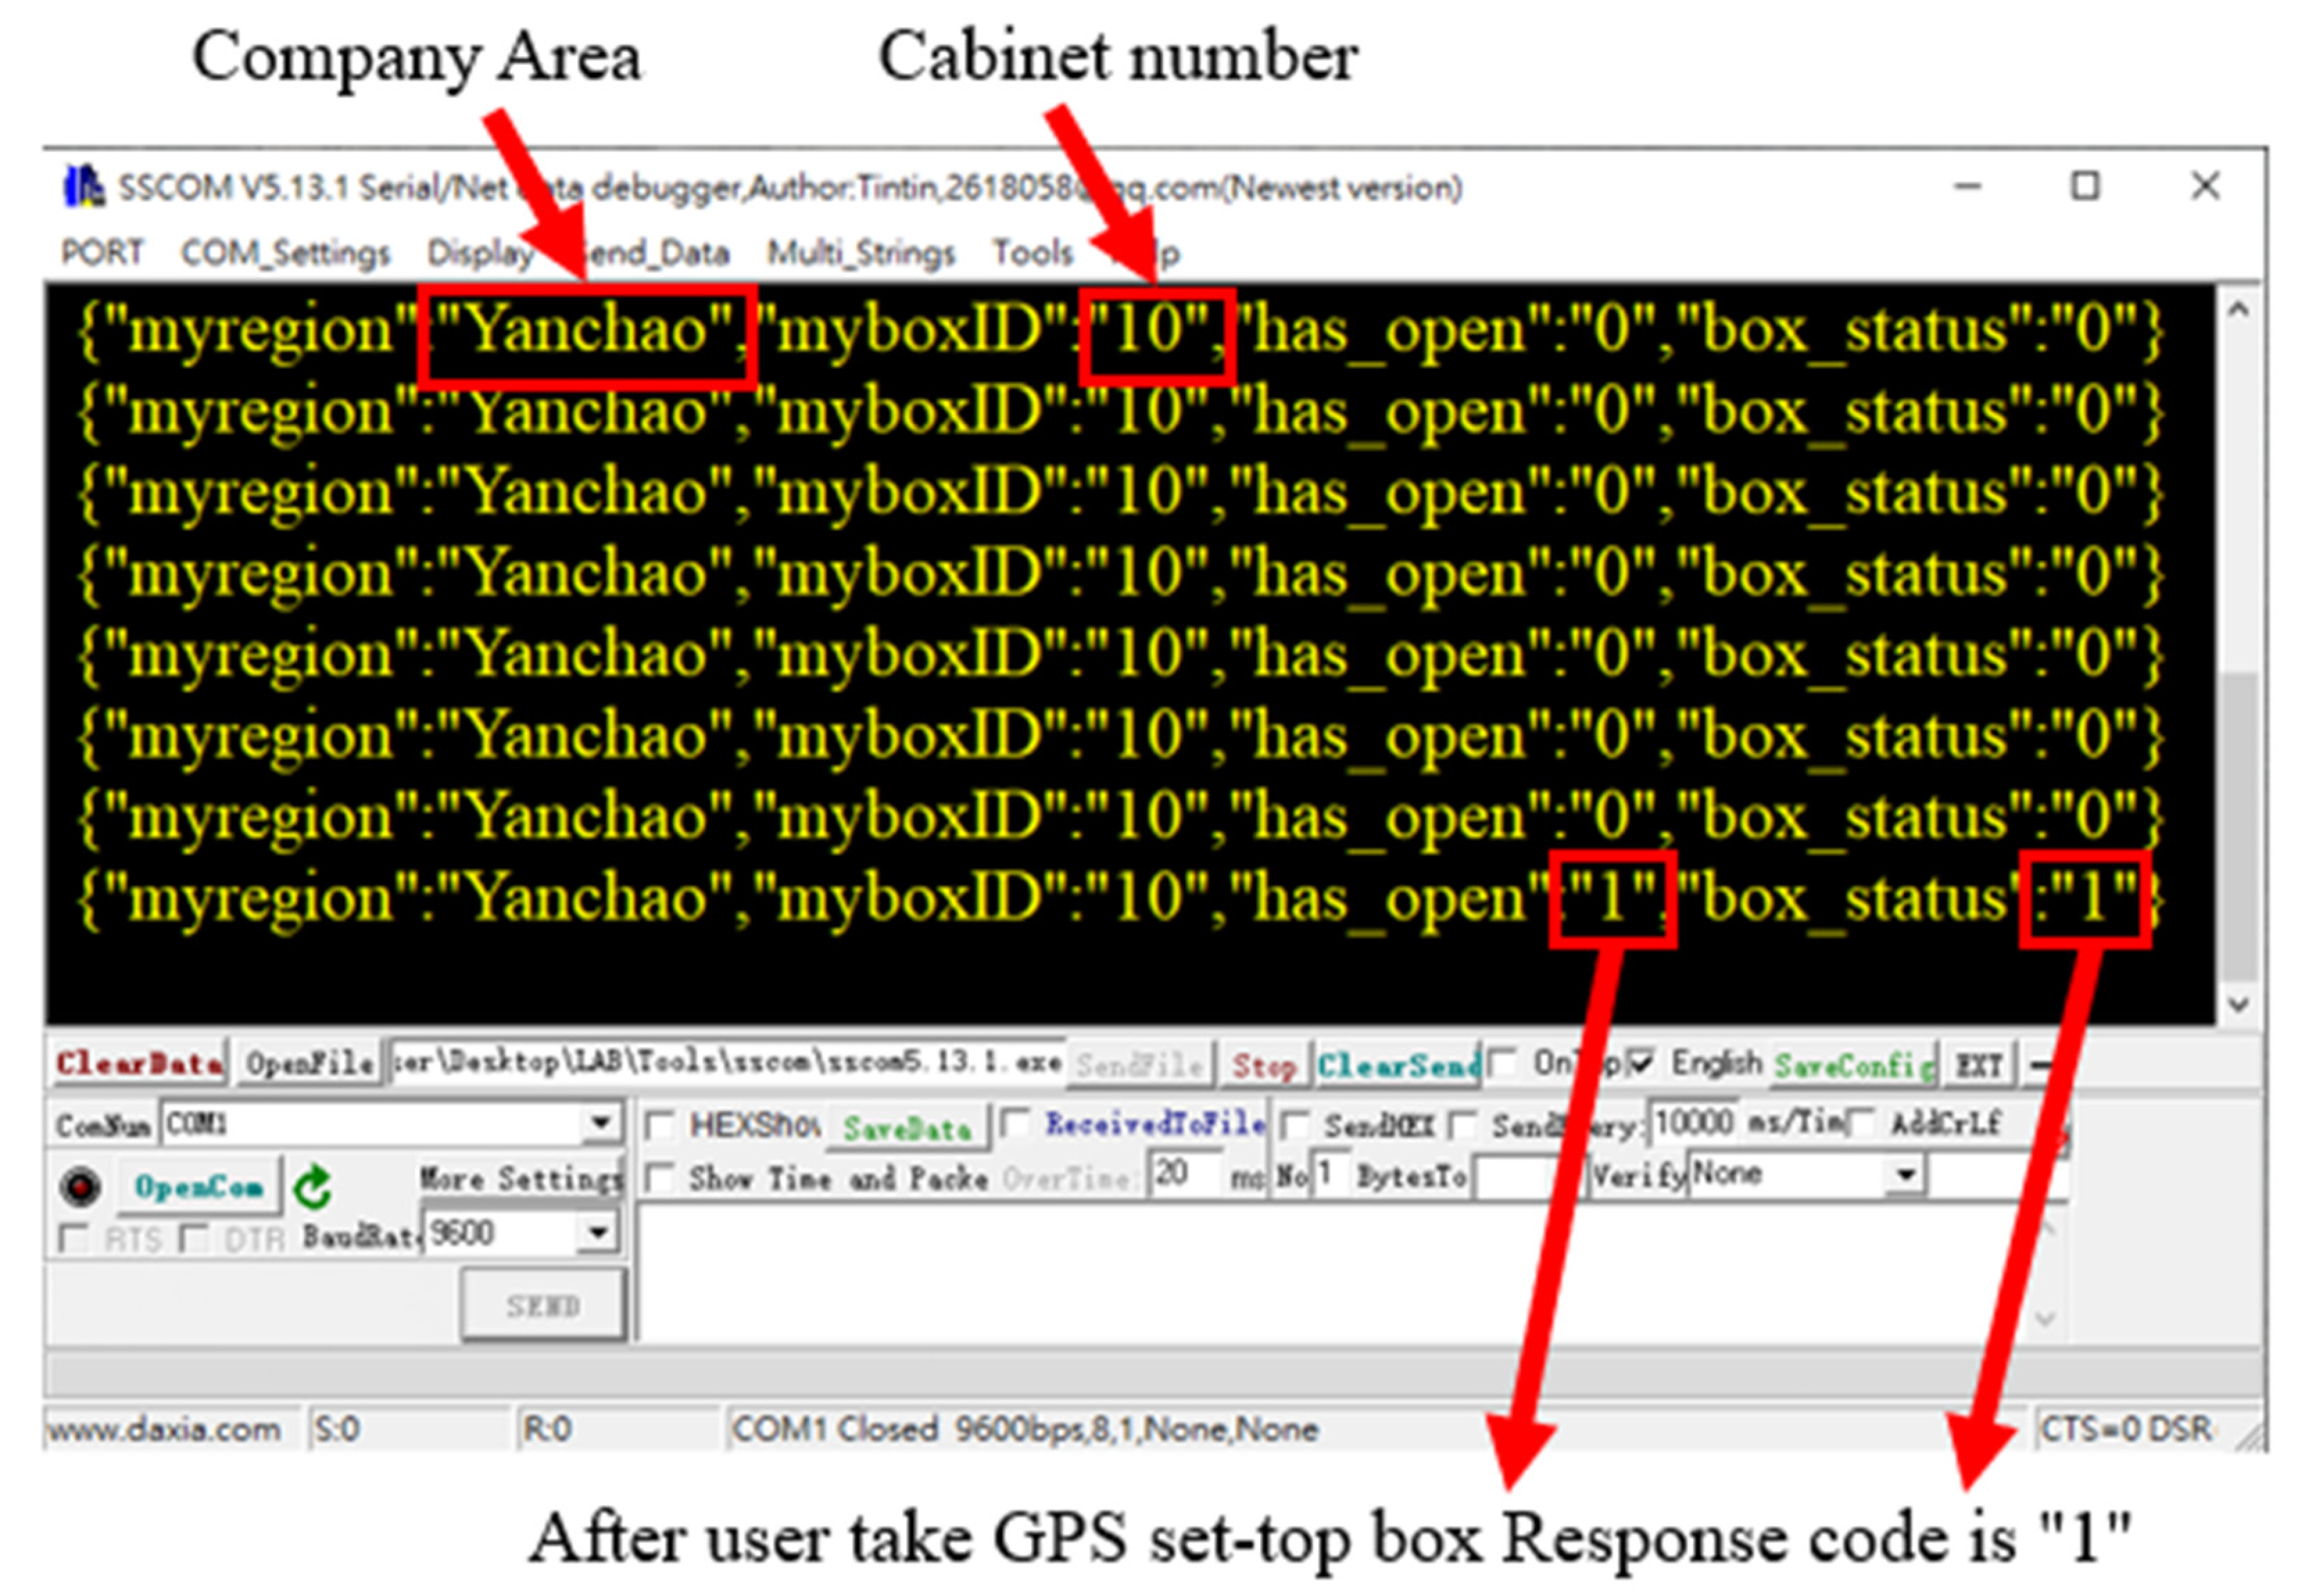2298x1596 pixels.
Task: Open the COM_Settings menu
Action: pyautogui.click(x=285, y=253)
